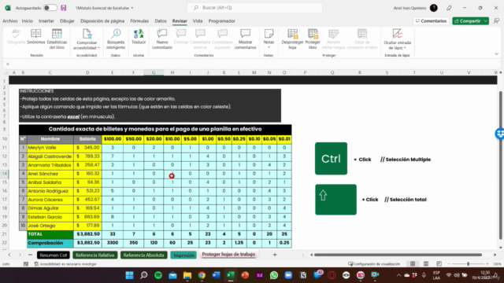Open Búsqueda inteligente
This screenshot has width=504, height=283.
116,39
